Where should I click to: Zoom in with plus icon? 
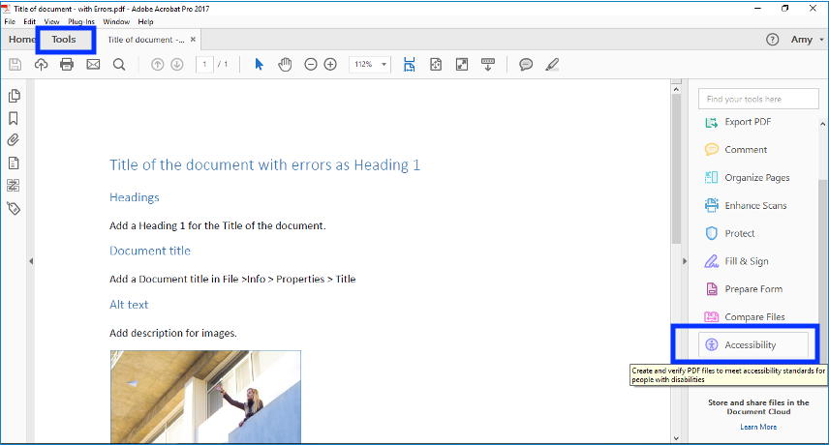point(330,65)
